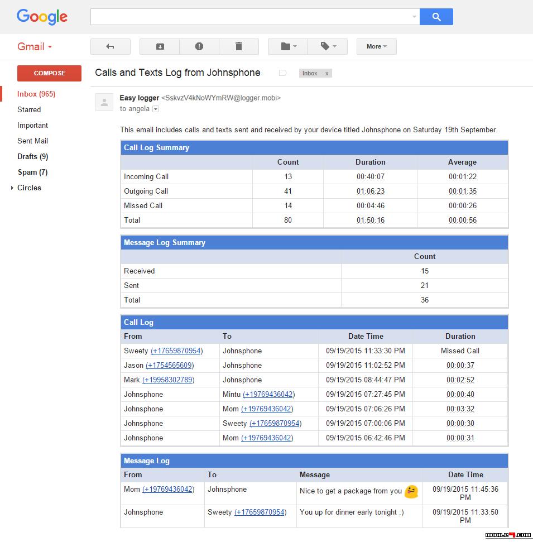
Task: Click inside the search input field
Action: click(251, 16)
